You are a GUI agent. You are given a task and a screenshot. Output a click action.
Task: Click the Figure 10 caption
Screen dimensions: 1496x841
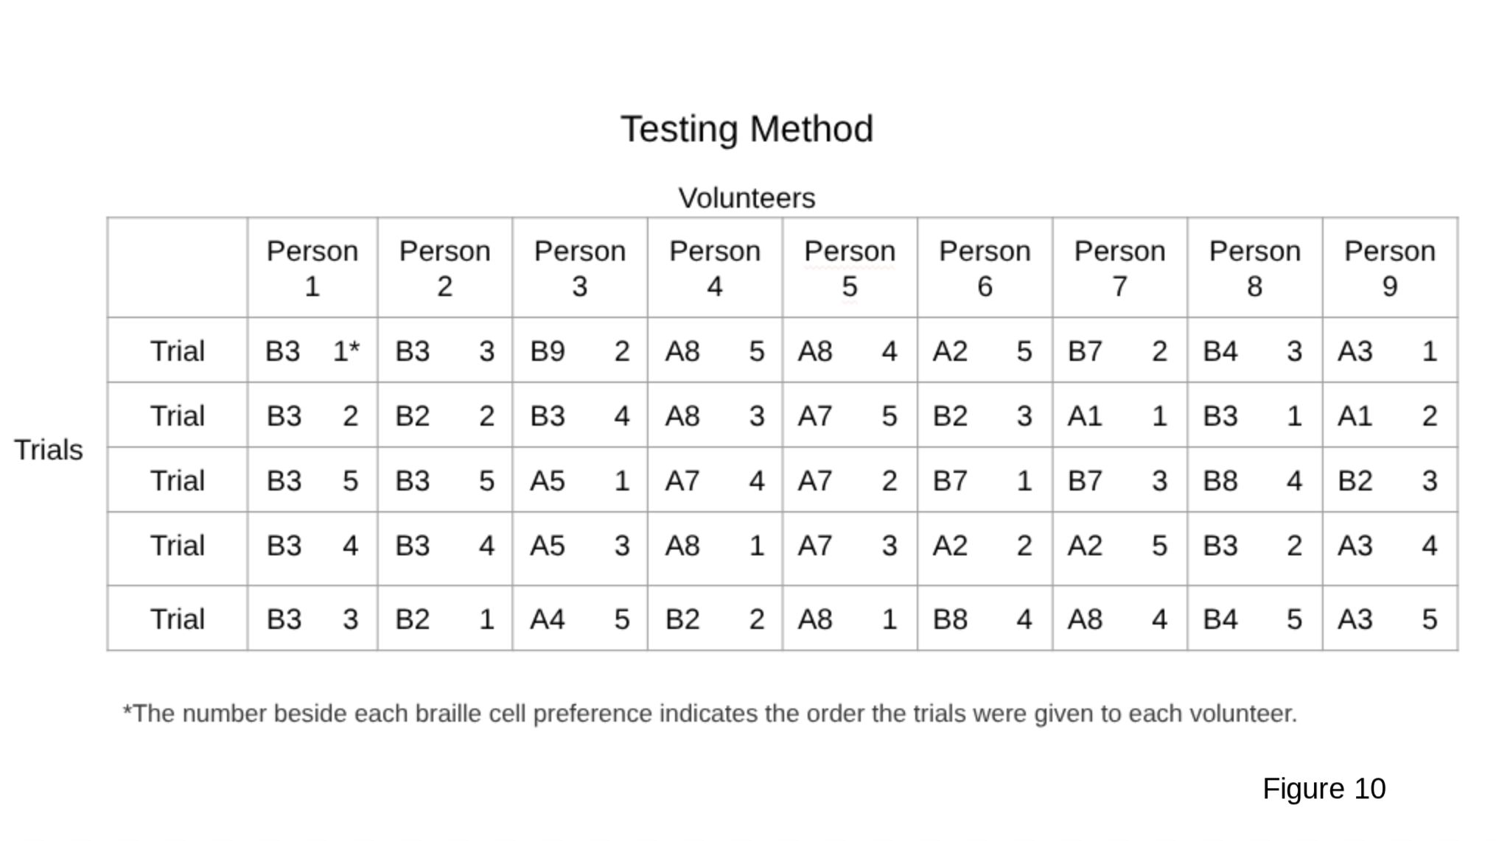[1324, 789]
